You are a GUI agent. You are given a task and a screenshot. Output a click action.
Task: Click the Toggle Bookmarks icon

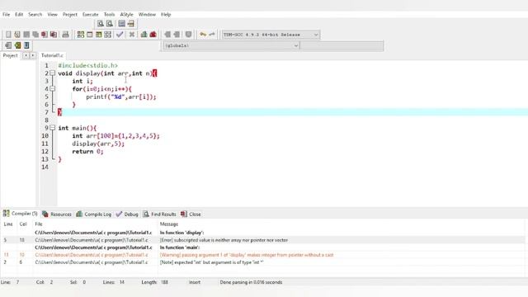pos(17,45)
